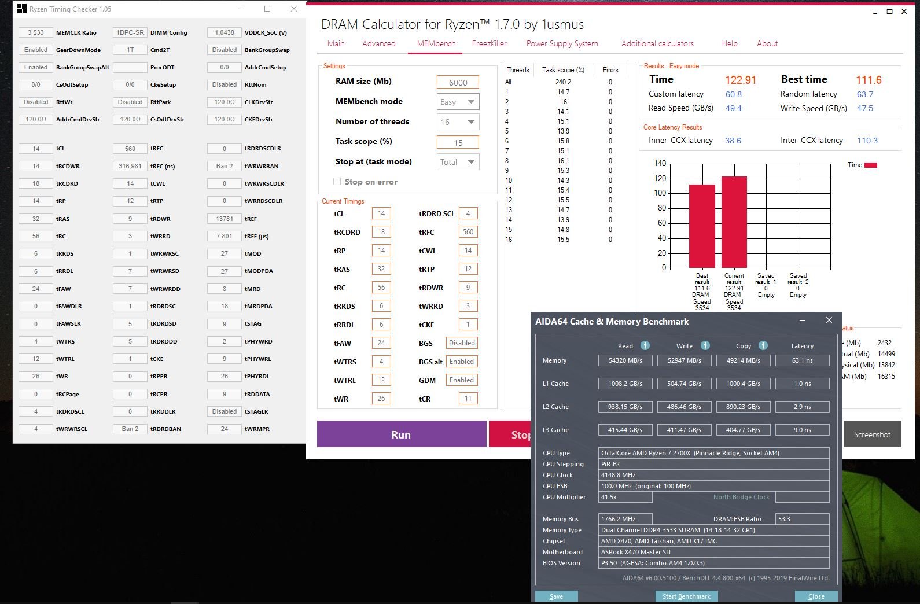The height and width of the screenshot is (604, 920).
Task: Click the tCL value in Current Timings
Action: click(x=381, y=213)
